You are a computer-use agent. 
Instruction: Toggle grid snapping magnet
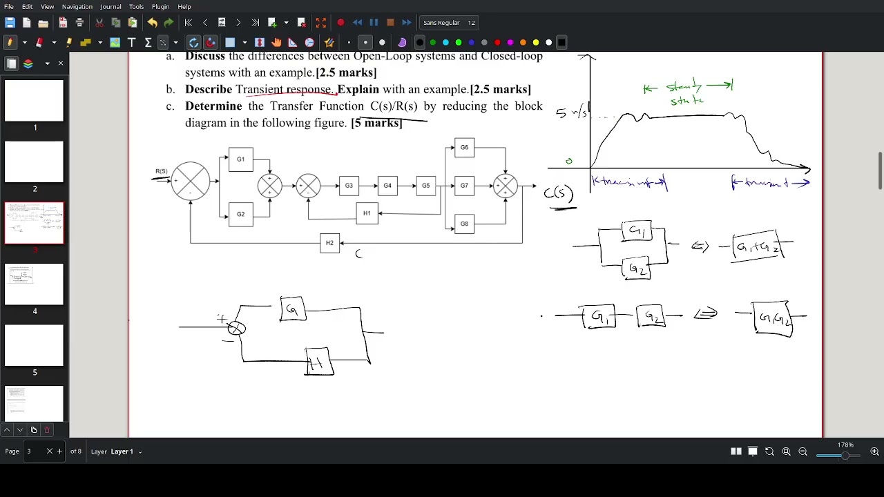[210, 42]
